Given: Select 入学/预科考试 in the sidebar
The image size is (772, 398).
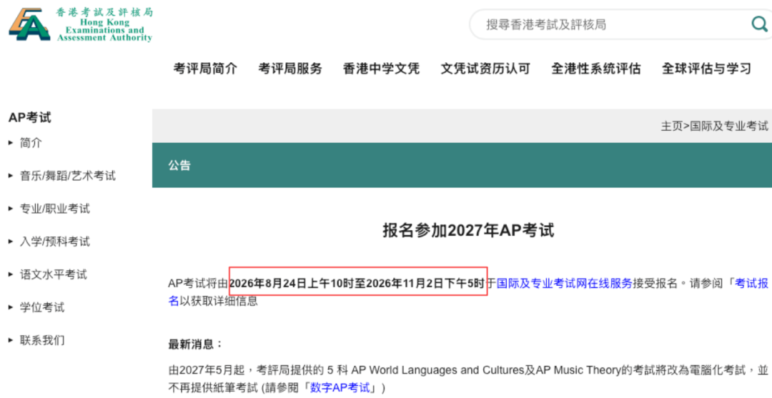Looking at the screenshot, I should pyautogui.click(x=54, y=242).
